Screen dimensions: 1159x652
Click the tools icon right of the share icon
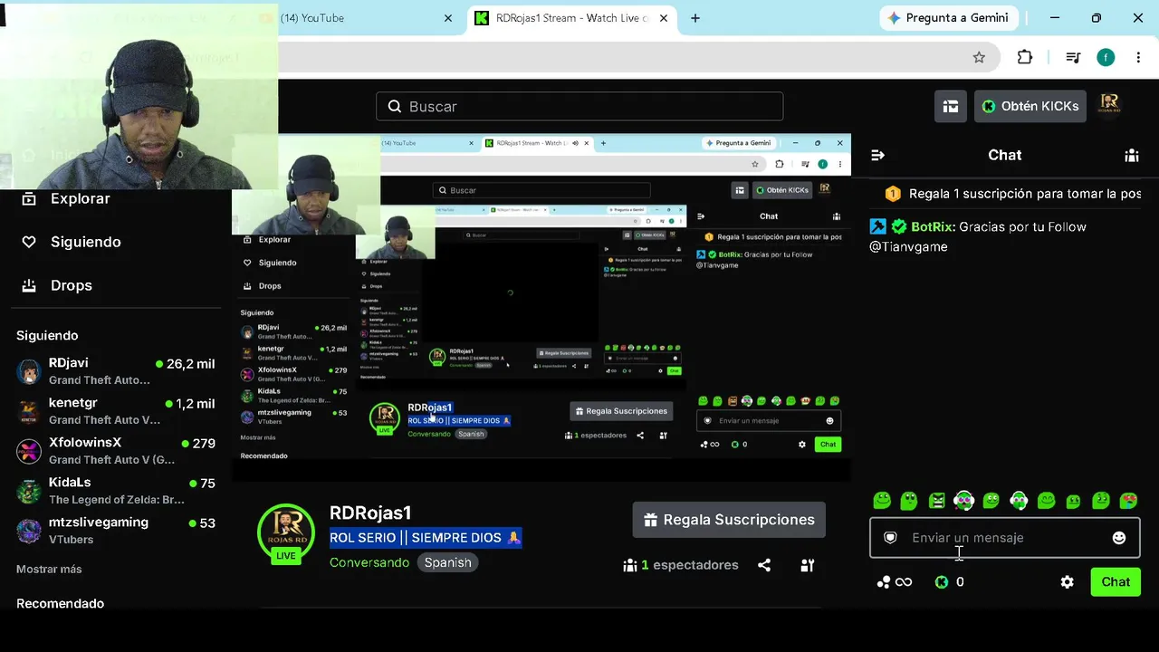pyautogui.click(x=808, y=565)
